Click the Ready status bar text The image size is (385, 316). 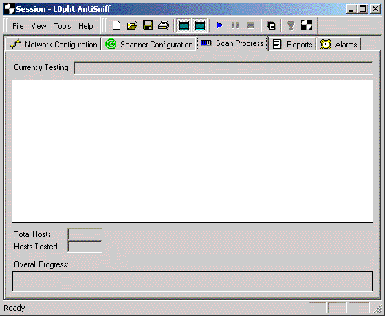tap(14, 308)
